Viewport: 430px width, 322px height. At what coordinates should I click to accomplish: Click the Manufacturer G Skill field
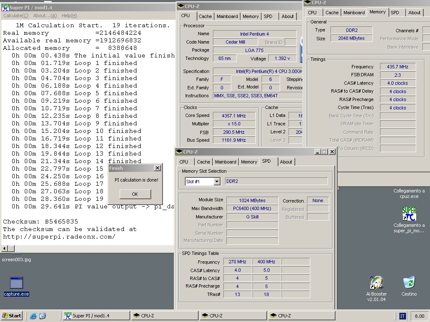[252, 217]
